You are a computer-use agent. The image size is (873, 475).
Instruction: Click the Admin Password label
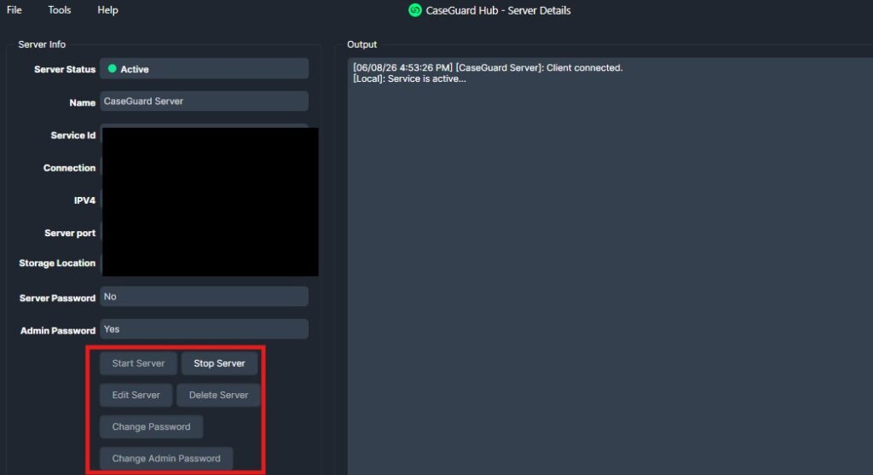58,330
